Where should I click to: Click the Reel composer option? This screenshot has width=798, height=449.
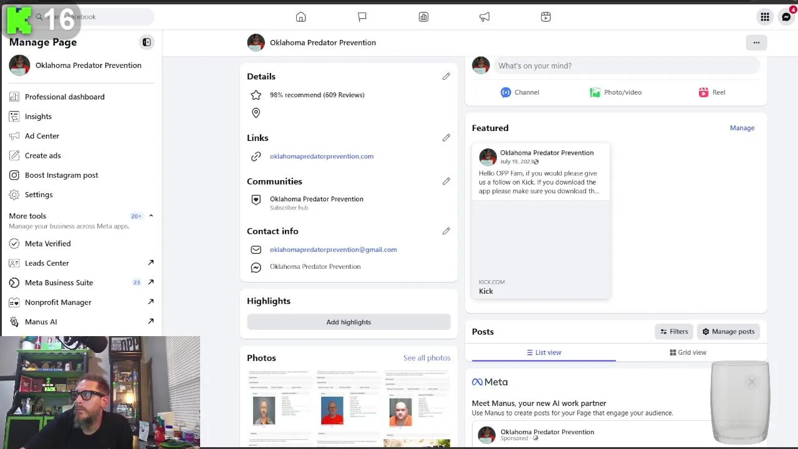point(712,92)
